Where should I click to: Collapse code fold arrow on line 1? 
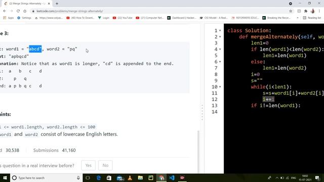(220, 30)
